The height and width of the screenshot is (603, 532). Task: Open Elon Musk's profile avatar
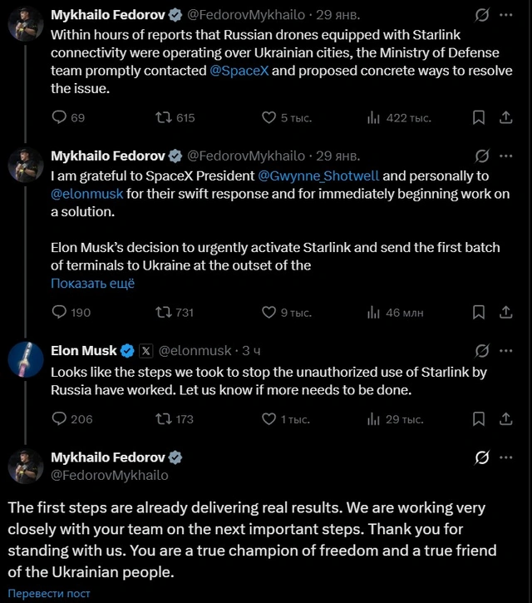point(25,358)
